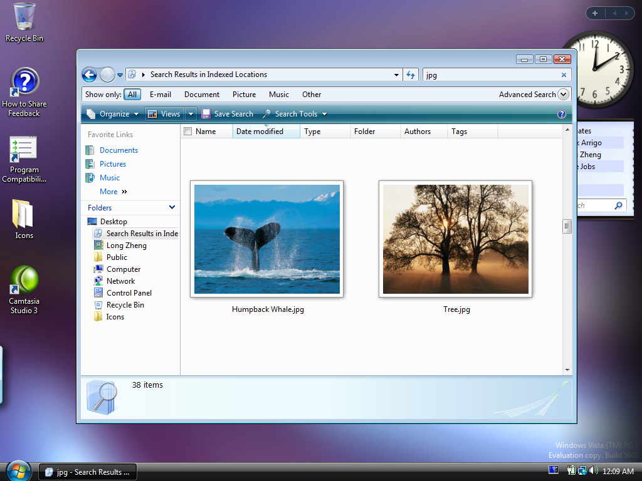Filter results to Music only
The width and height of the screenshot is (642, 481).
[x=279, y=95]
